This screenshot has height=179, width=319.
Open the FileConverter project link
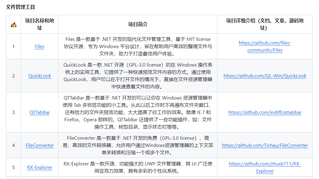coord(40,145)
